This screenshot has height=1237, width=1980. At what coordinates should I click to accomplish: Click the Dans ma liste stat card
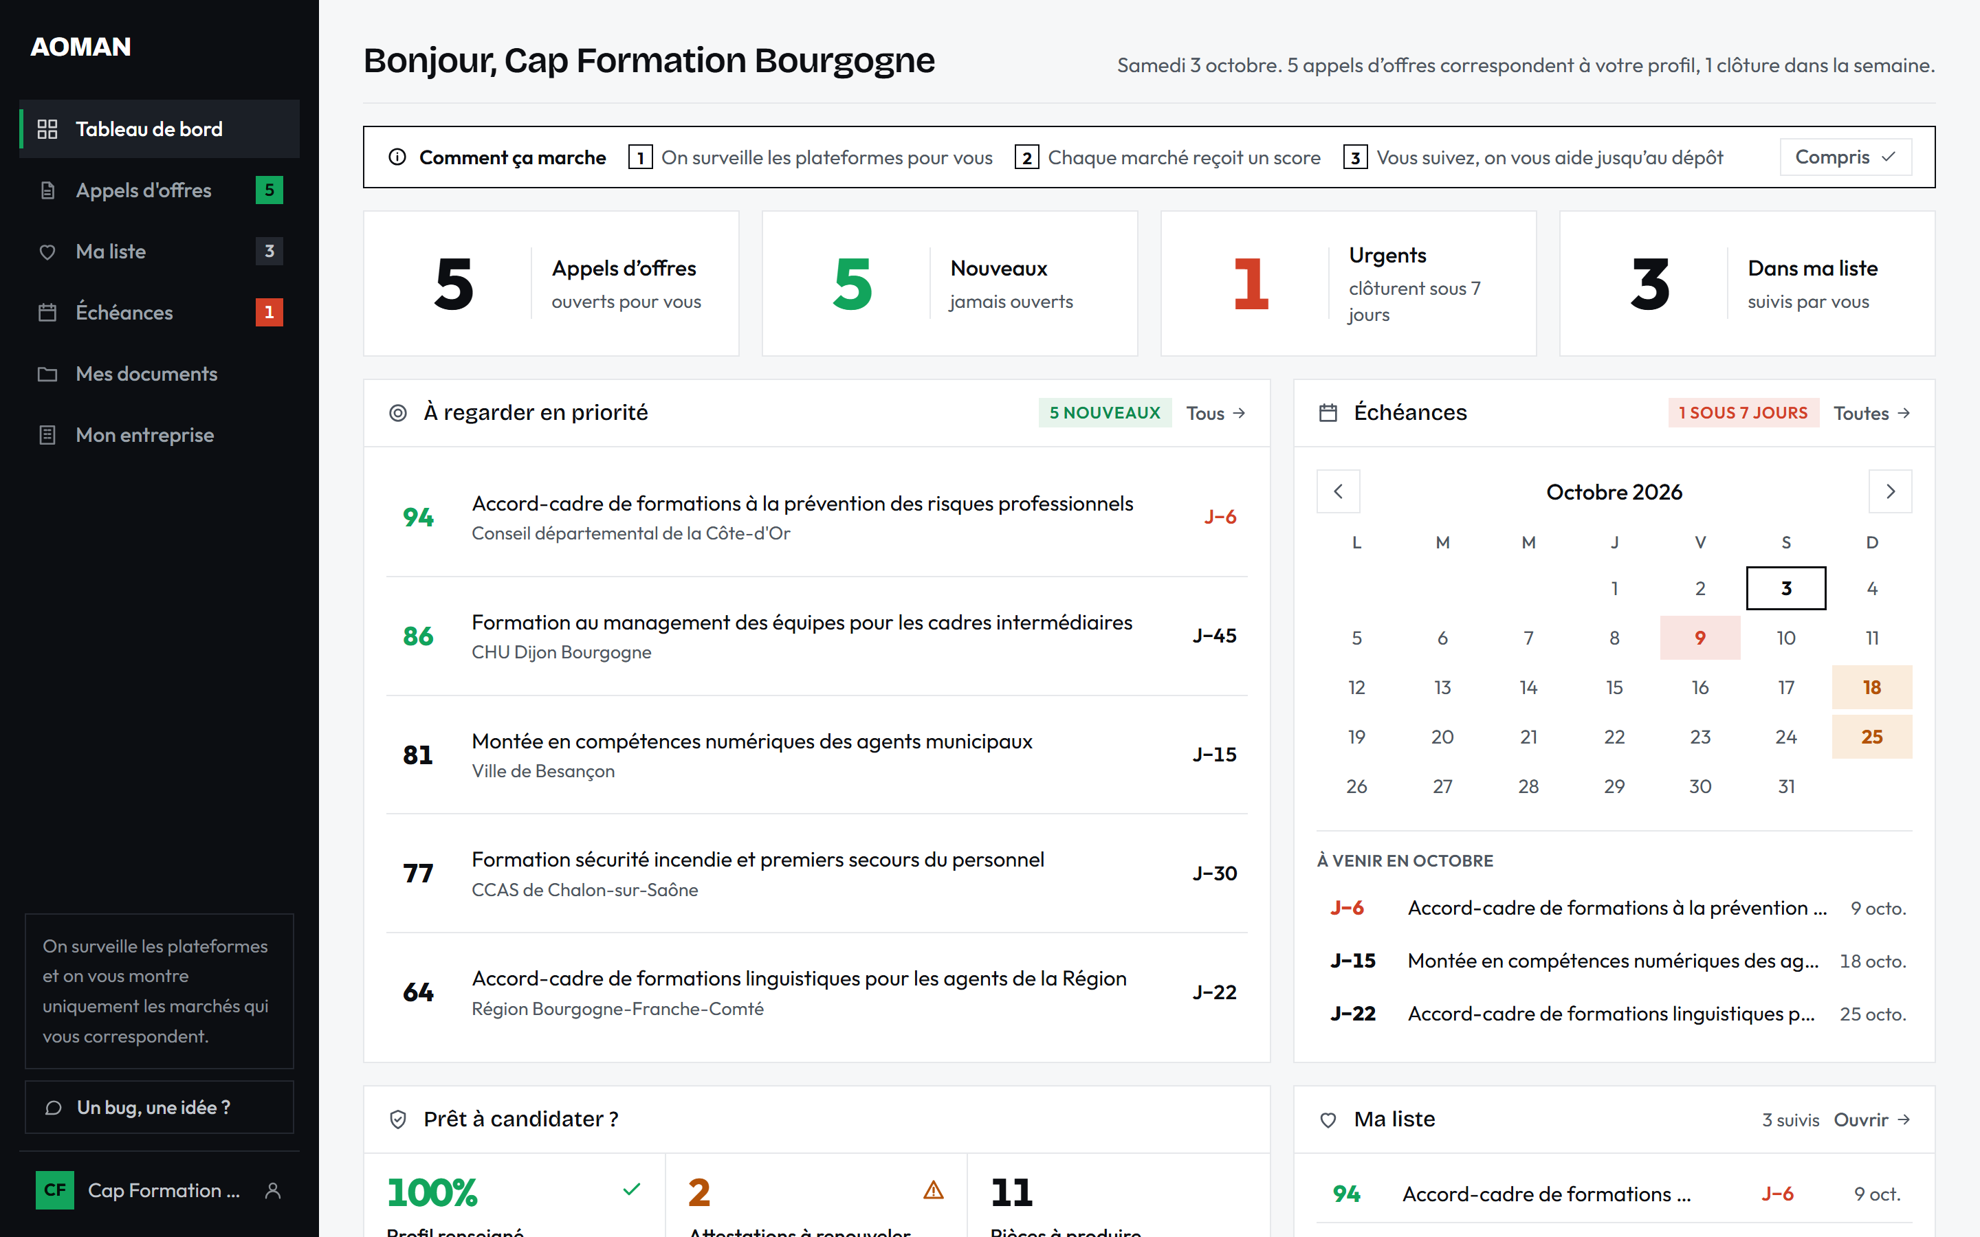tap(1747, 284)
